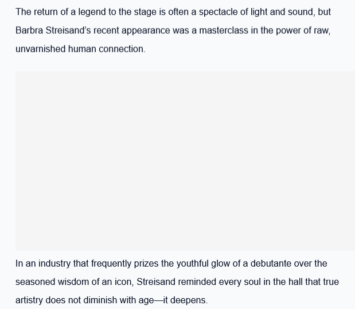Viewport: 355px width, 309px height.
Task: Click the word "unvarnished" in the first paragraph
Action: pos(40,49)
